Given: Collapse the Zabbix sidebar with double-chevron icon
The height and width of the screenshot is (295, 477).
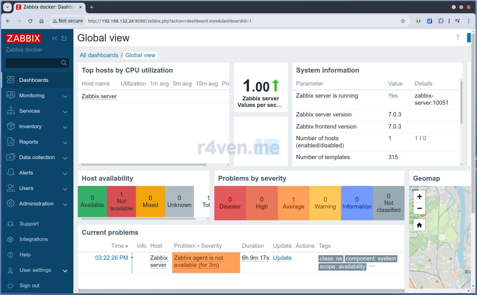Looking at the screenshot, I should tap(55, 38).
